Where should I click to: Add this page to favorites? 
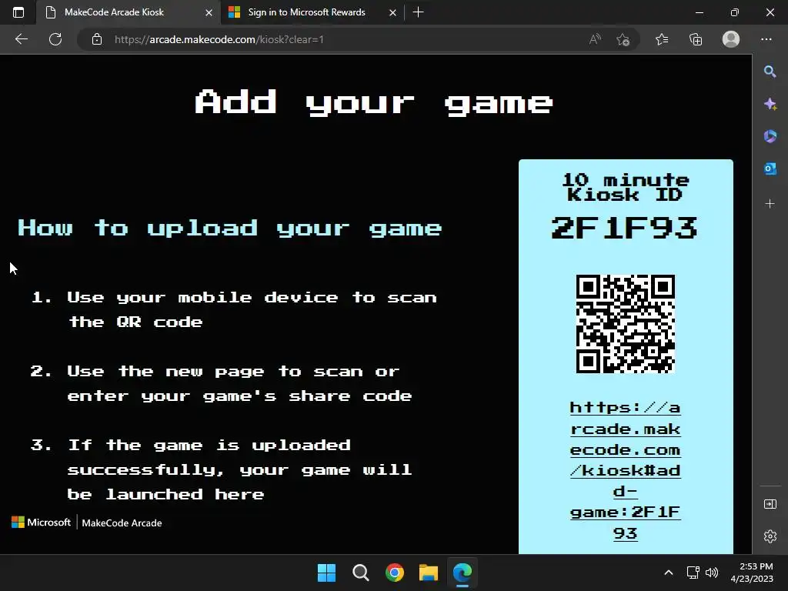(623, 39)
